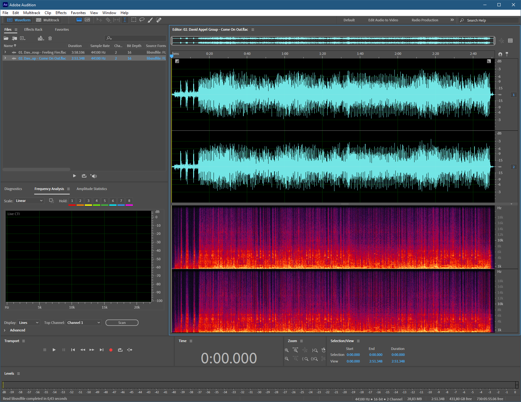Viewport: 521px width, 402px height.
Task: Toggle Loop Playback in Transport
Action: [120, 350]
